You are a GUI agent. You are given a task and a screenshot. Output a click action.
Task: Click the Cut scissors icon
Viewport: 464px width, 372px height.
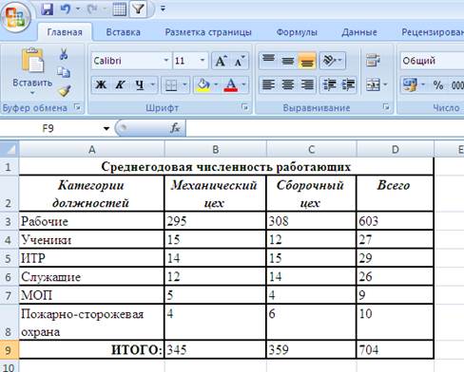[64, 54]
